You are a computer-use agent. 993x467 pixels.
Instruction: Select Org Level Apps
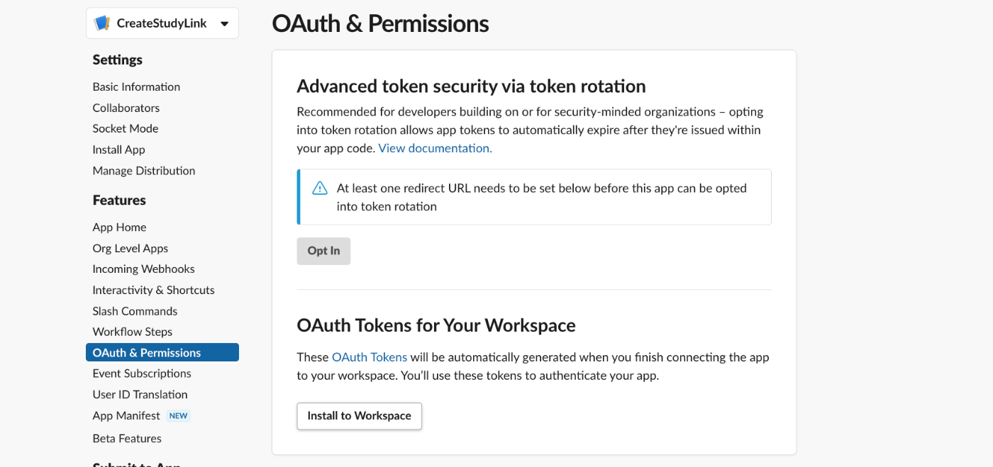(x=130, y=248)
